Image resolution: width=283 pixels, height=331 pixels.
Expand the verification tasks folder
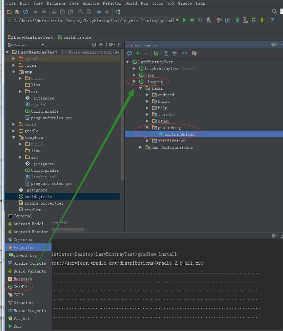click(x=147, y=141)
